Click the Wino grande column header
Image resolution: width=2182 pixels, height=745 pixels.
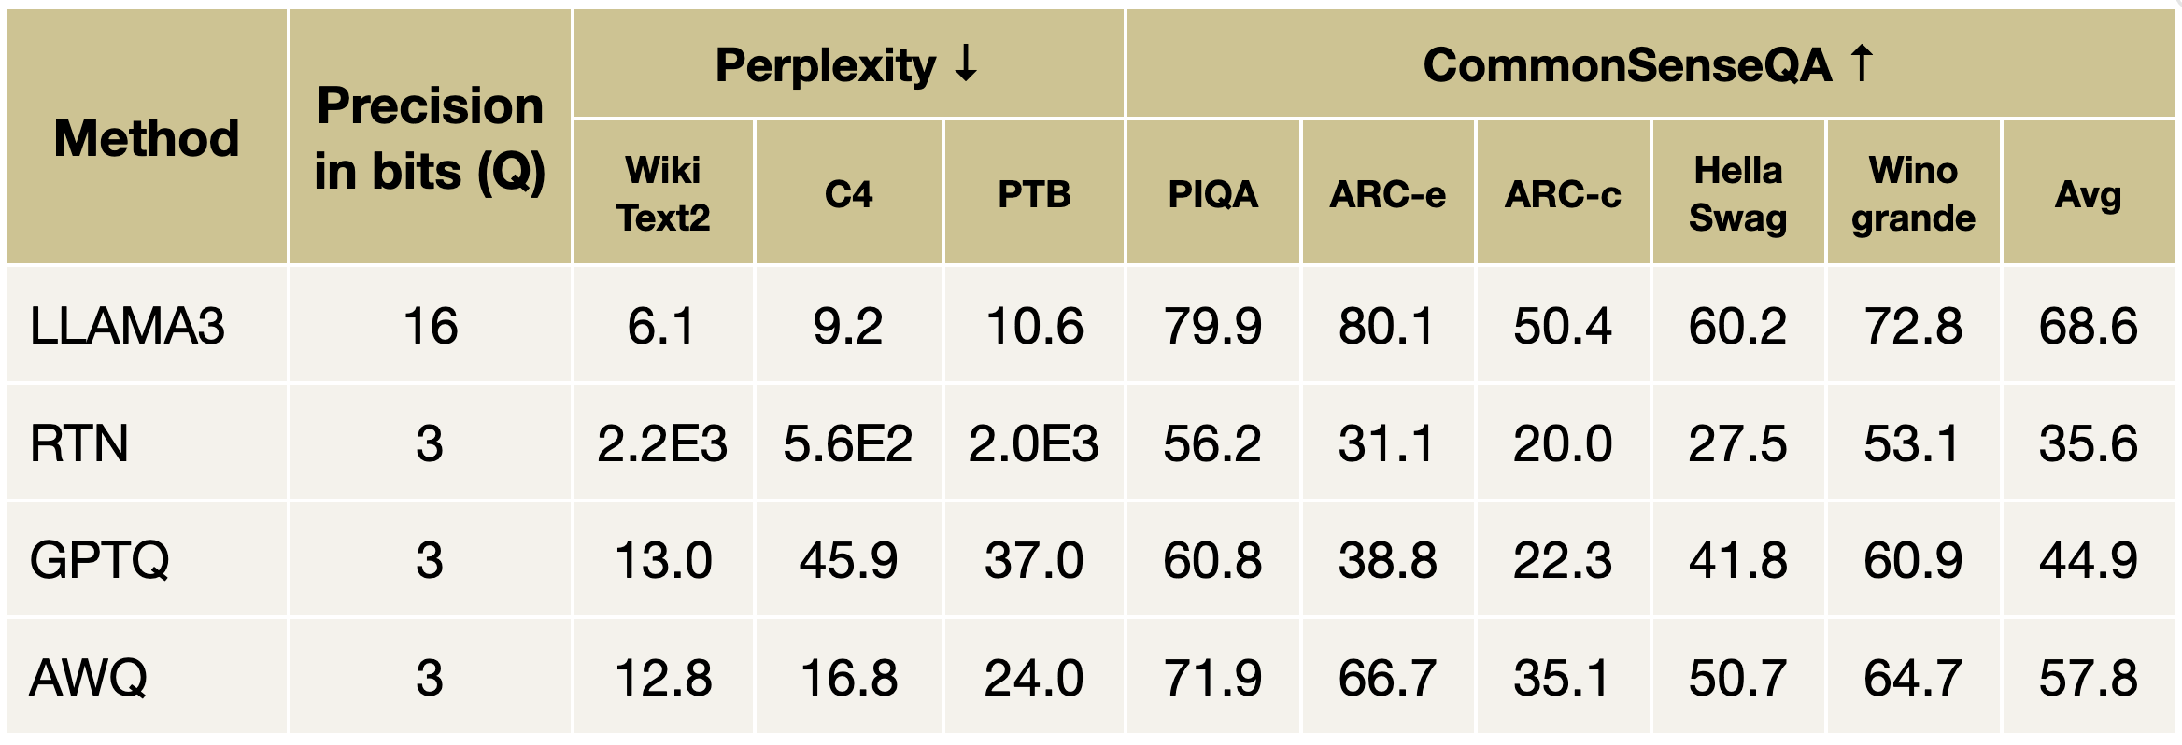click(1913, 194)
